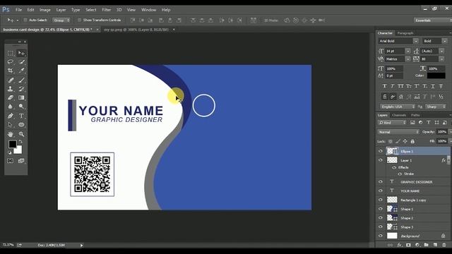Image resolution: width=452 pixels, height=254 pixels.
Task: Select the Brush tool
Action: (21, 80)
